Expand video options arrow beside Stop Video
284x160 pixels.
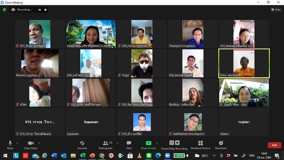tap(39, 143)
